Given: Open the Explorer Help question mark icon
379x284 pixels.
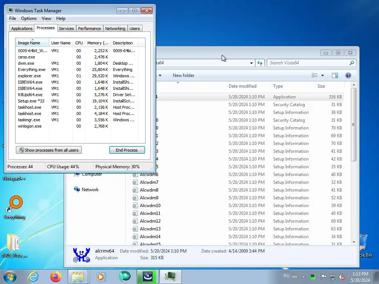Looking at the screenshot, I should click(x=348, y=75).
